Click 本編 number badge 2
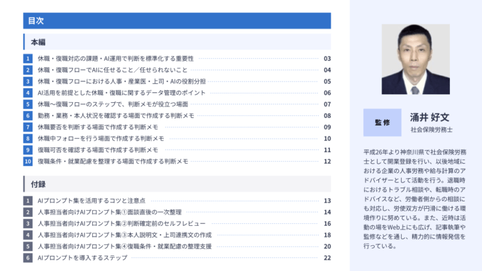This screenshot has width=482, height=271. click(28, 70)
